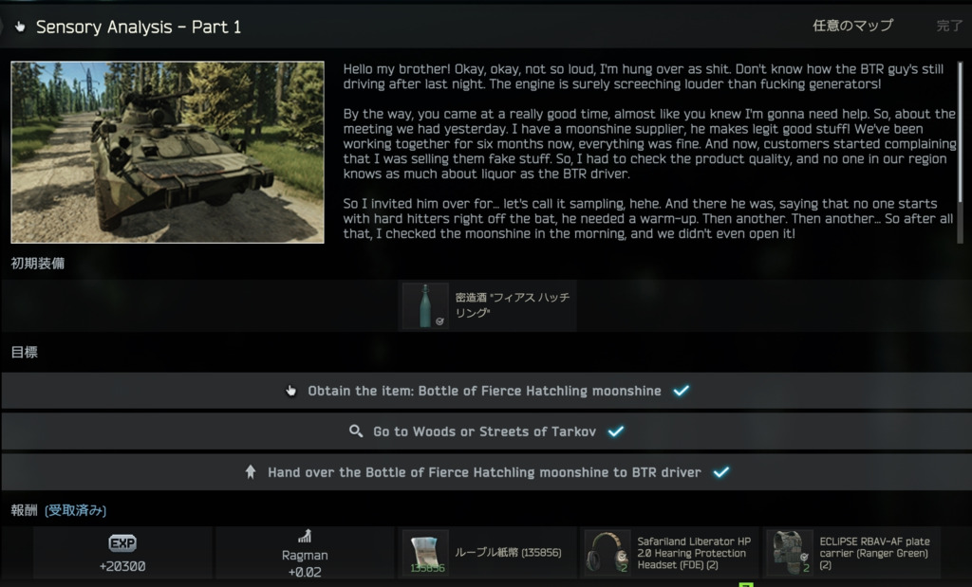Image resolution: width=972 pixels, height=587 pixels.
Task: Click the EXP reward icon
Action: tap(122, 543)
